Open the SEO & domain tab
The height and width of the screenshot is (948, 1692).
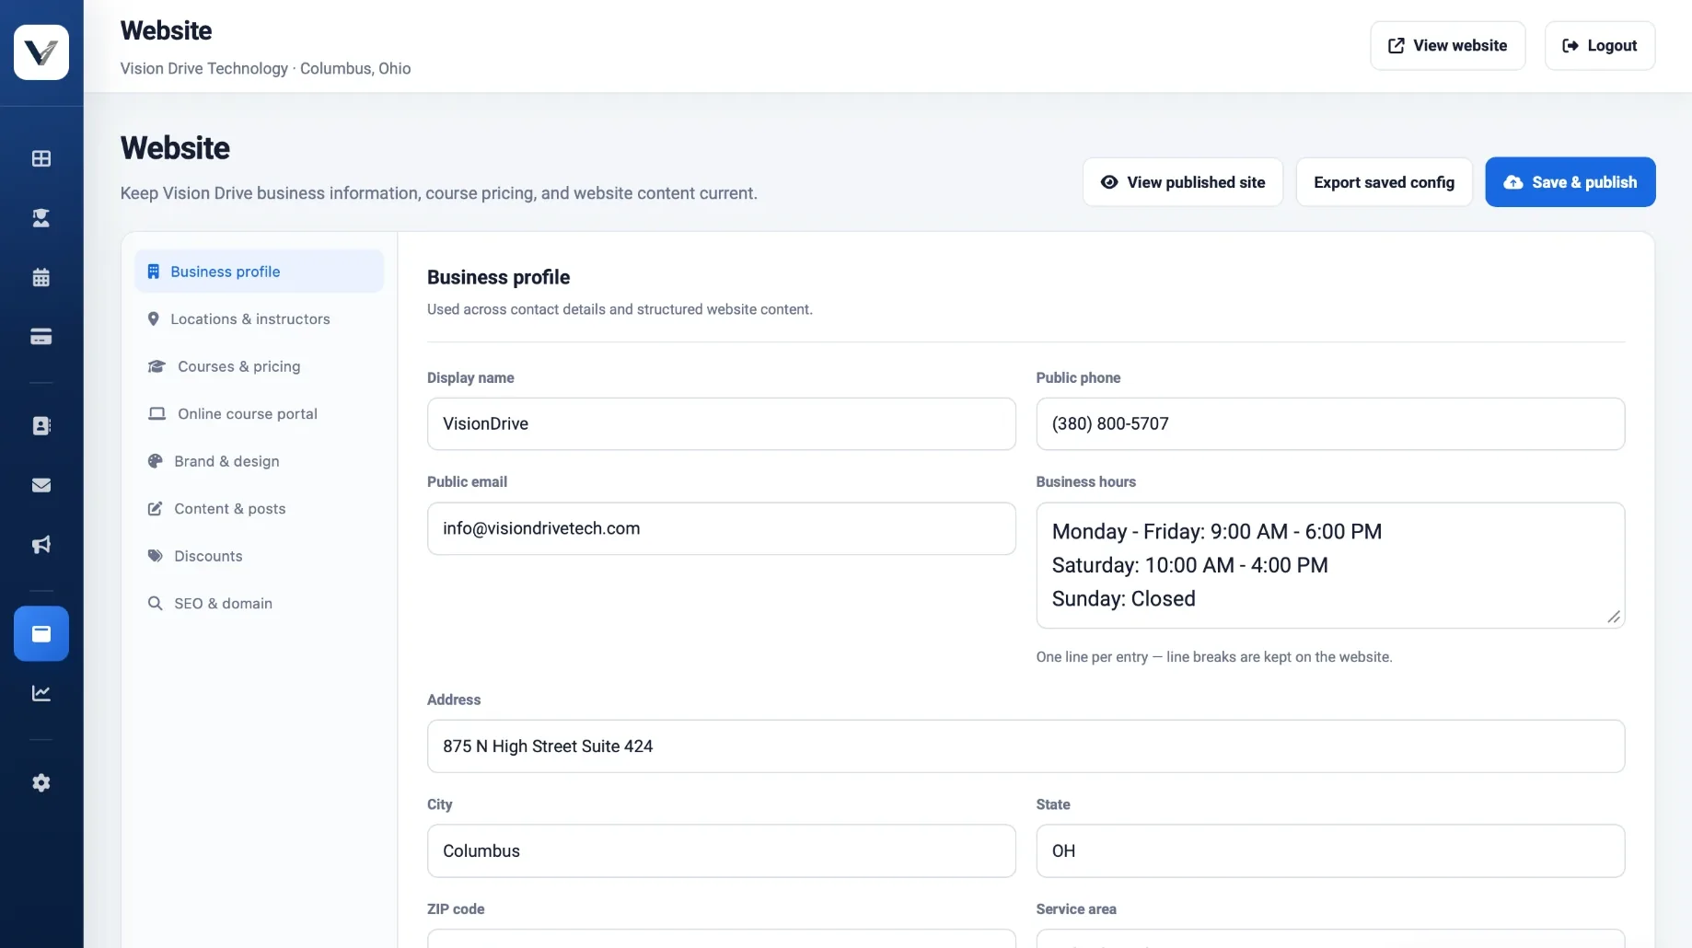pos(259,604)
